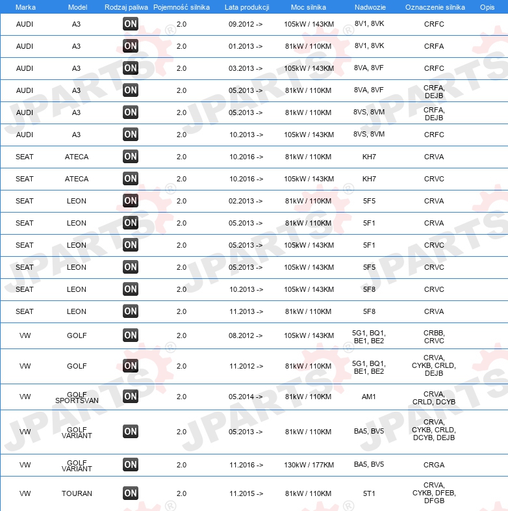Click the ON icon in LEON 11.2013 5F8 row
Screen dimensions: 508x511
131,311
